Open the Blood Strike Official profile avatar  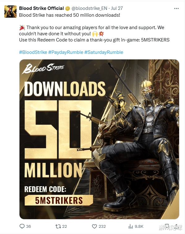point(10,11)
